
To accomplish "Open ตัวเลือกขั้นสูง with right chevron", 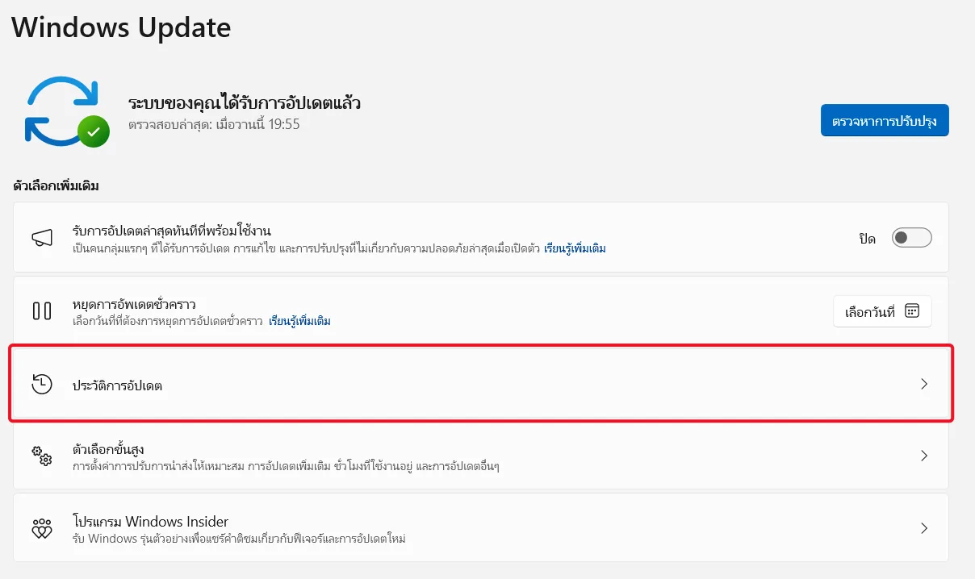I will (925, 456).
